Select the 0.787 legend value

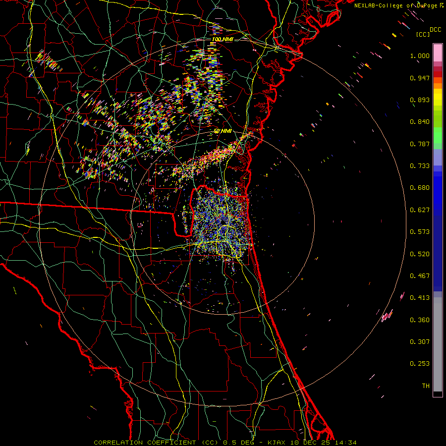420,144
